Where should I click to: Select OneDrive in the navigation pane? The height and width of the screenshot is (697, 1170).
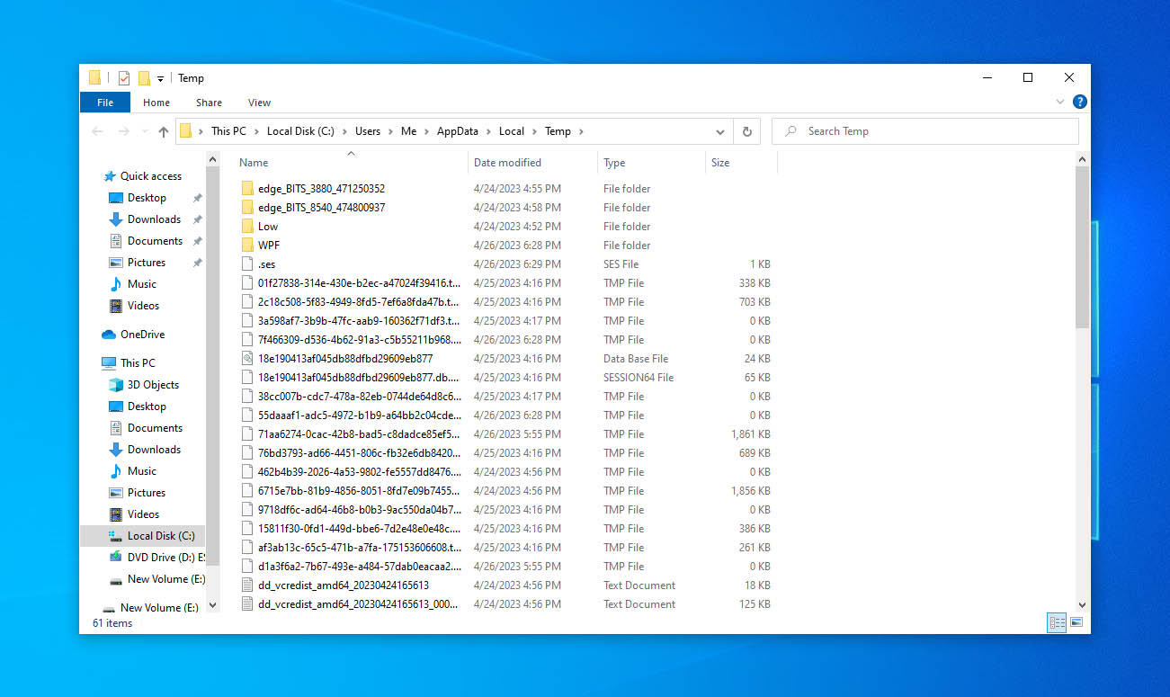(142, 335)
